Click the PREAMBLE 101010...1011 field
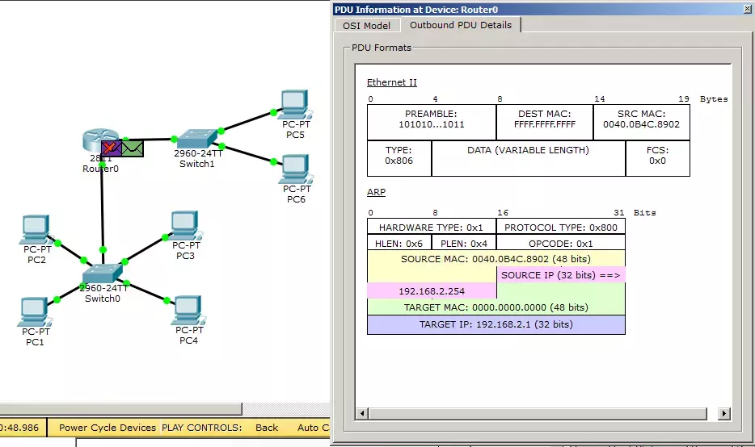The image size is (755, 447). (x=432, y=122)
